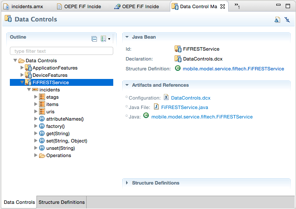
Task: Click the type filter text field
Action: 61,51
